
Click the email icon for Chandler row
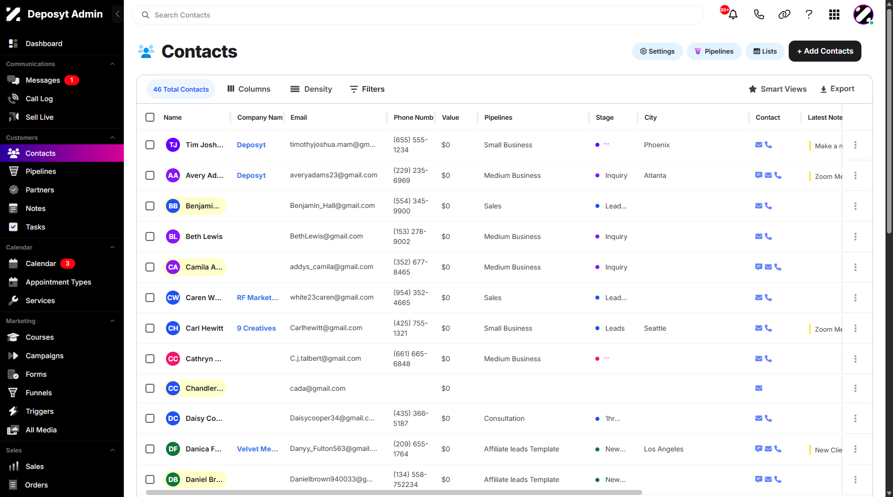(x=759, y=388)
